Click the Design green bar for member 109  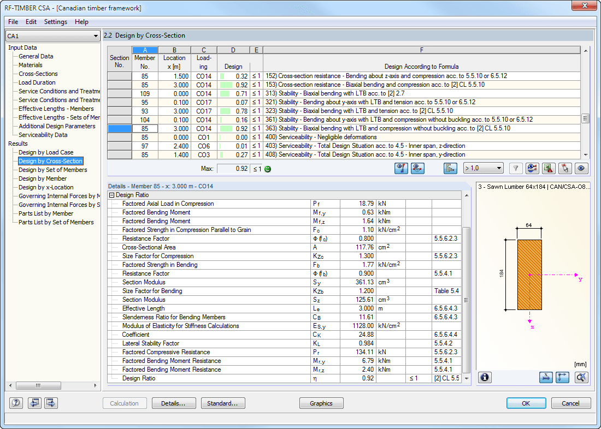pyautogui.click(x=225, y=93)
